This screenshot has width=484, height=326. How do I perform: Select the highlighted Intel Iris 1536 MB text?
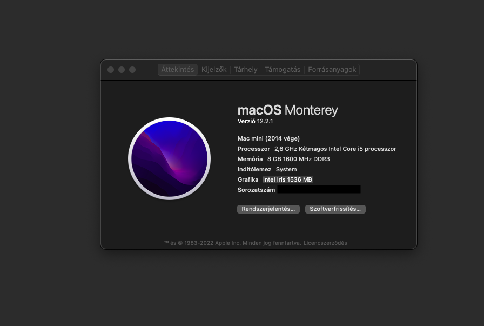coord(287,179)
